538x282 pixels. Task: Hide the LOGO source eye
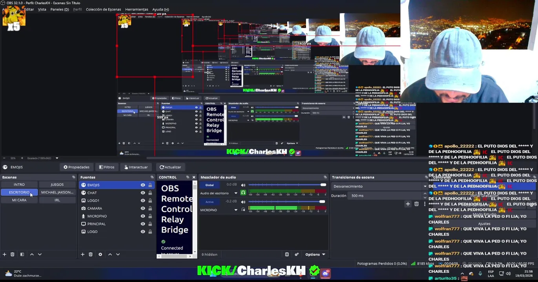(x=143, y=231)
